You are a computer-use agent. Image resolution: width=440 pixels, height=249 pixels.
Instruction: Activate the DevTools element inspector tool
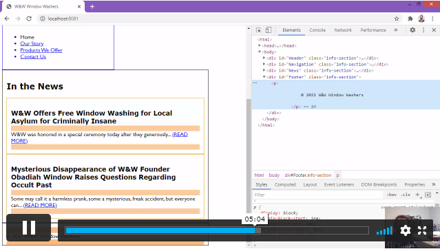point(258,30)
